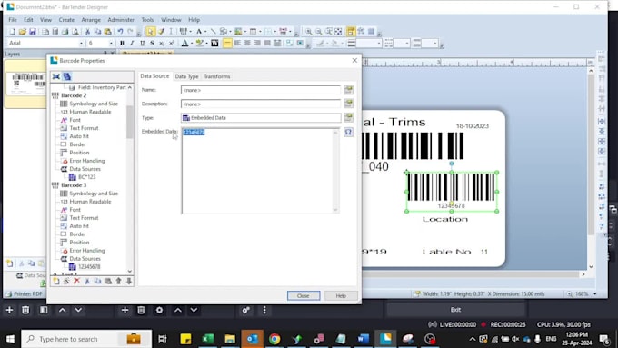Viewport: 618px width, 348px height.
Task: Select the 12345678 data source node
Action: coord(89,267)
